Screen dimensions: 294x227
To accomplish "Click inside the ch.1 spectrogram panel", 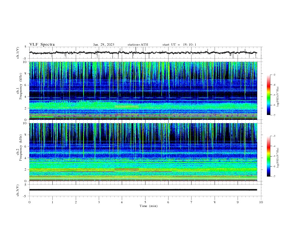I will [143, 91].
